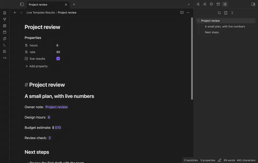Viewport: 258px width, 163px height.
Task: Search the outline with magnifier icon
Action: click(219, 13)
